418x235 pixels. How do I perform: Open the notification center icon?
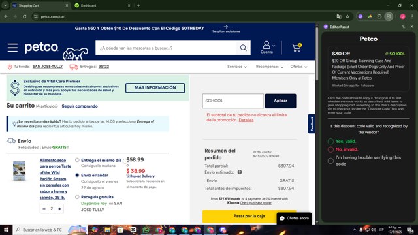click(x=410, y=230)
